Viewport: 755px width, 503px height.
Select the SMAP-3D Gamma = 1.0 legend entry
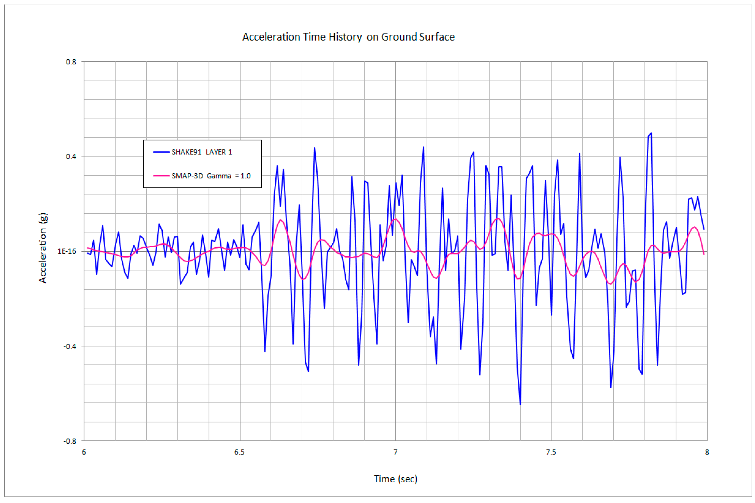[211, 176]
